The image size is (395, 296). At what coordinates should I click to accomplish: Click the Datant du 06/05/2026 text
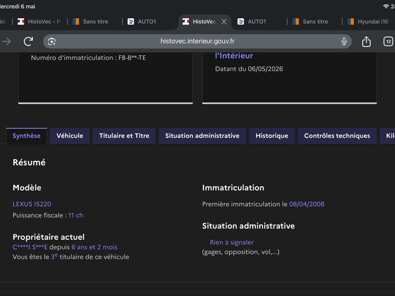pyautogui.click(x=249, y=69)
